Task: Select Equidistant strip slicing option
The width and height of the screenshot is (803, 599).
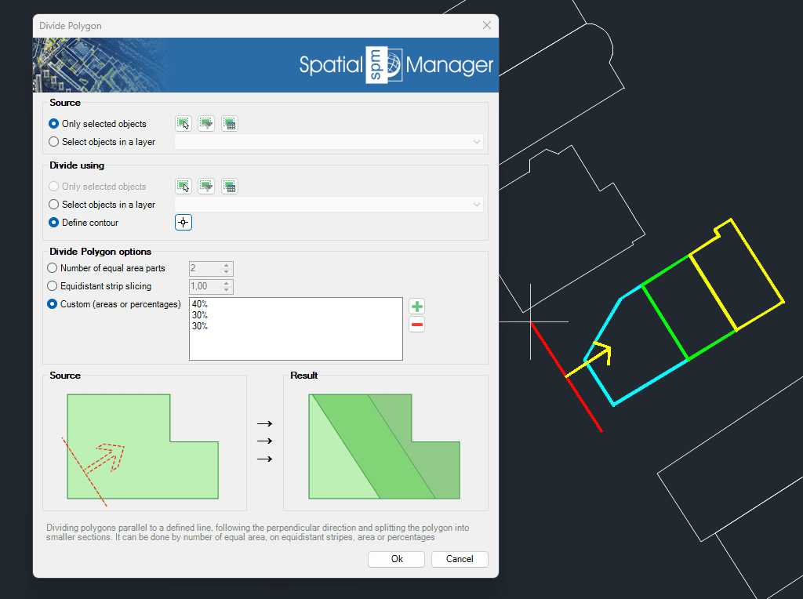Action: click(x=100, y=286)
